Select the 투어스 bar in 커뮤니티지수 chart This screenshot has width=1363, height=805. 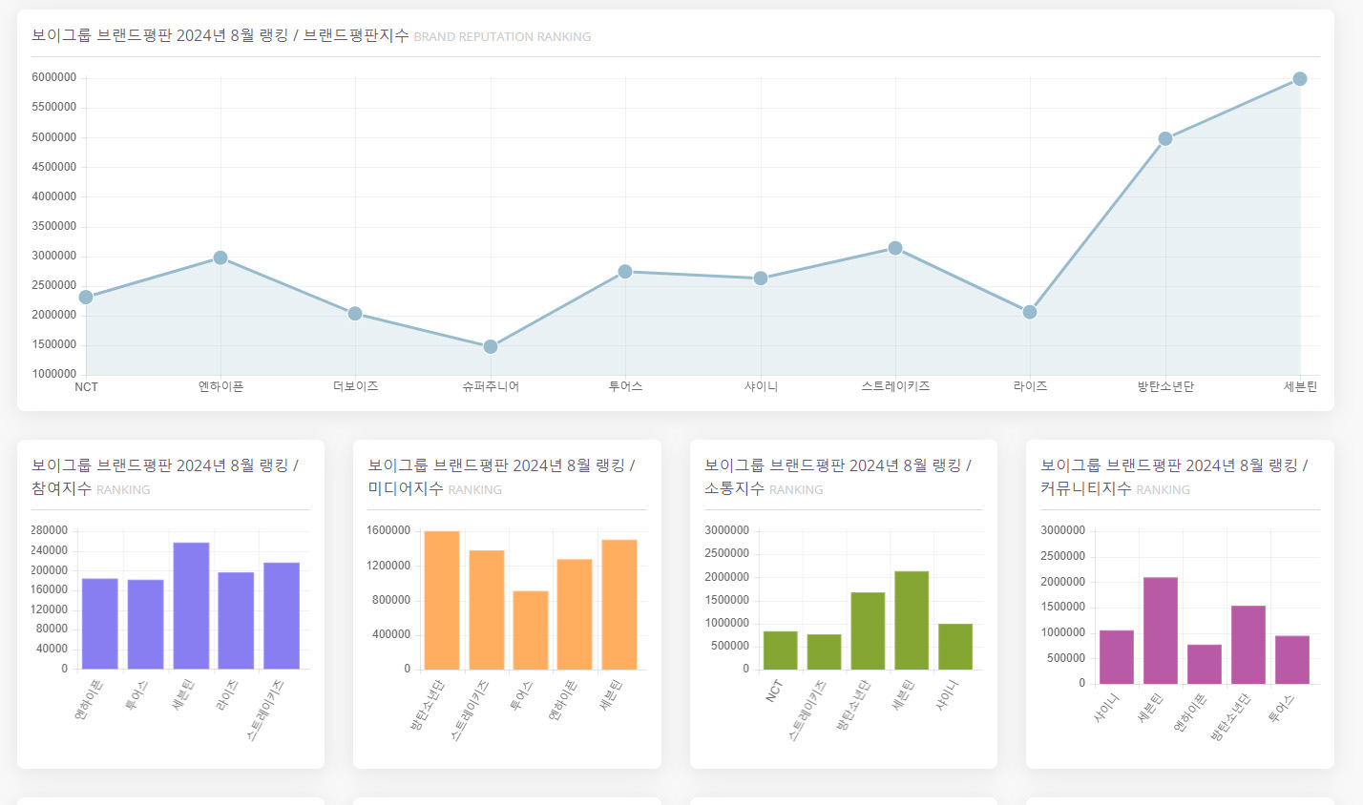(1292, 660)
